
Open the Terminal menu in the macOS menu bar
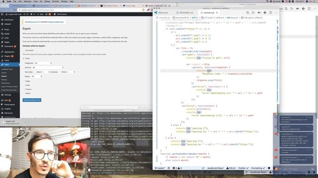pos(55,1)
